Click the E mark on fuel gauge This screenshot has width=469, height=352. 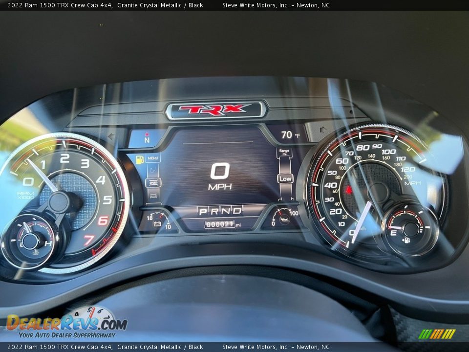point(393,233)
